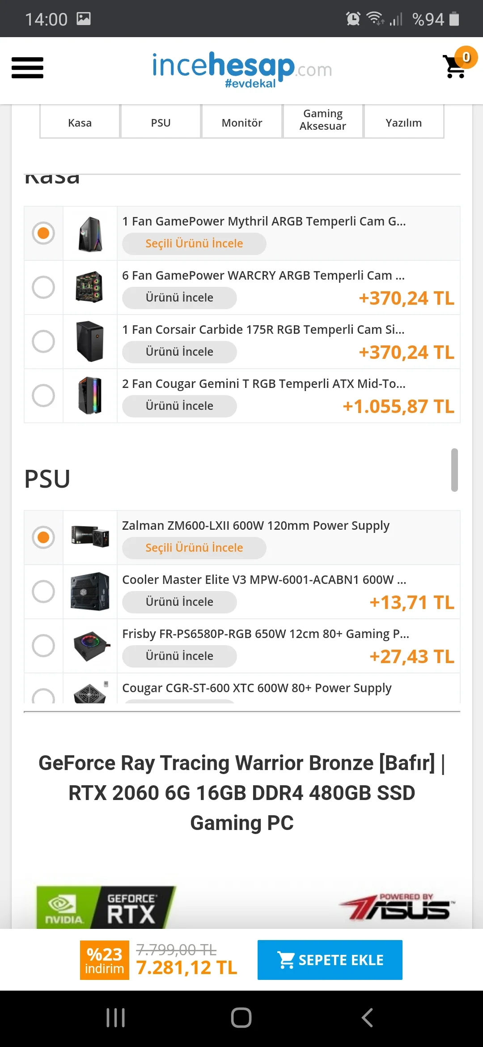This screenshot has width=483, height=1047.
Task: Tap the Android home button icon
Action: click(x=241, y=1018)
